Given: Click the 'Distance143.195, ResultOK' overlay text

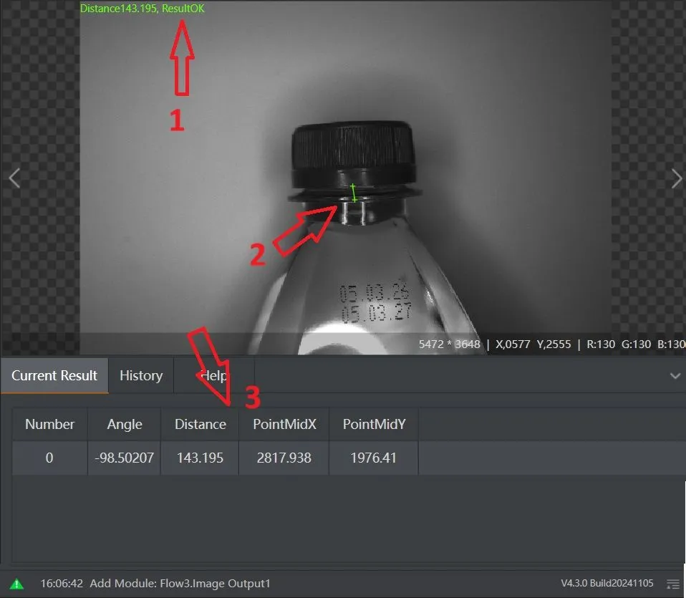Looking at the screenshot, I should [142, 9].
